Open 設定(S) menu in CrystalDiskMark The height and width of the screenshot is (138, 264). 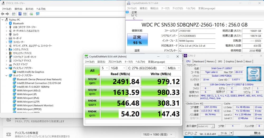[101, 62]
